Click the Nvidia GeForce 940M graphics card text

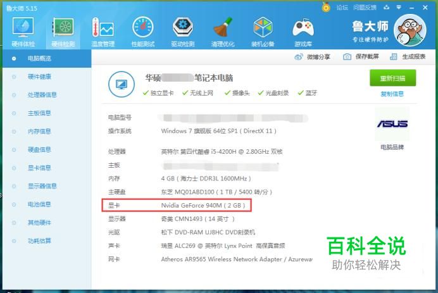click(x=203, y=206)
